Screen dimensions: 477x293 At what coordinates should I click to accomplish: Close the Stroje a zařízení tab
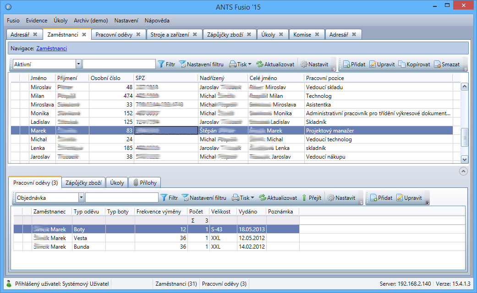(195, 35)
